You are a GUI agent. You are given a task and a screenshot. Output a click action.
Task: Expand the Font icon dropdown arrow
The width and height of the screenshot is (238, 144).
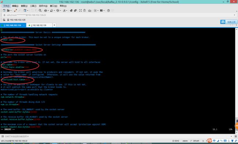click(67, 11)
